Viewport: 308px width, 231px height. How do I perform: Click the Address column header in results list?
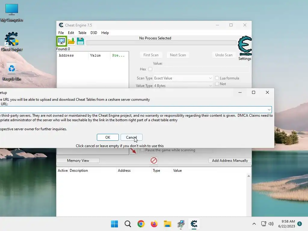tap(72, 55)
